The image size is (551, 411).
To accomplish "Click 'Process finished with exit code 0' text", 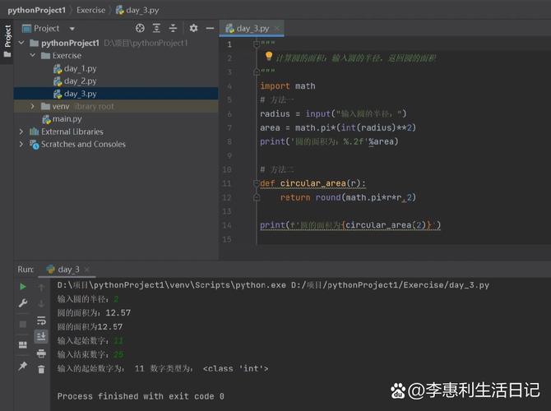I will tap(141, 396).
